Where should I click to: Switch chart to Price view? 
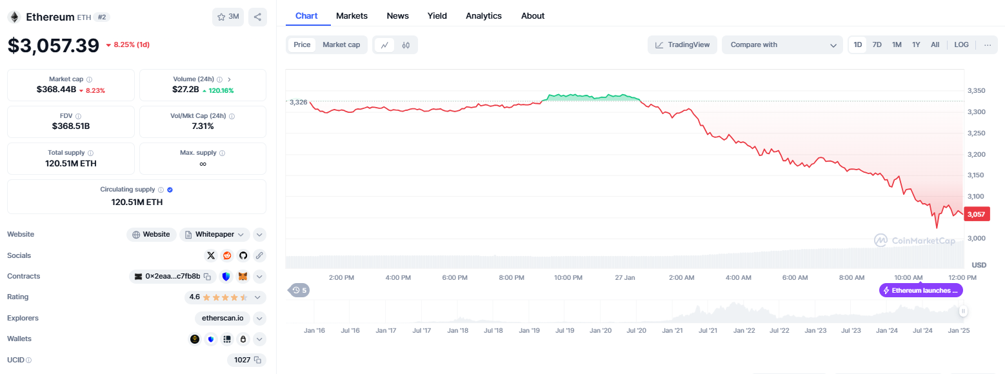click(x=302, y=44)
